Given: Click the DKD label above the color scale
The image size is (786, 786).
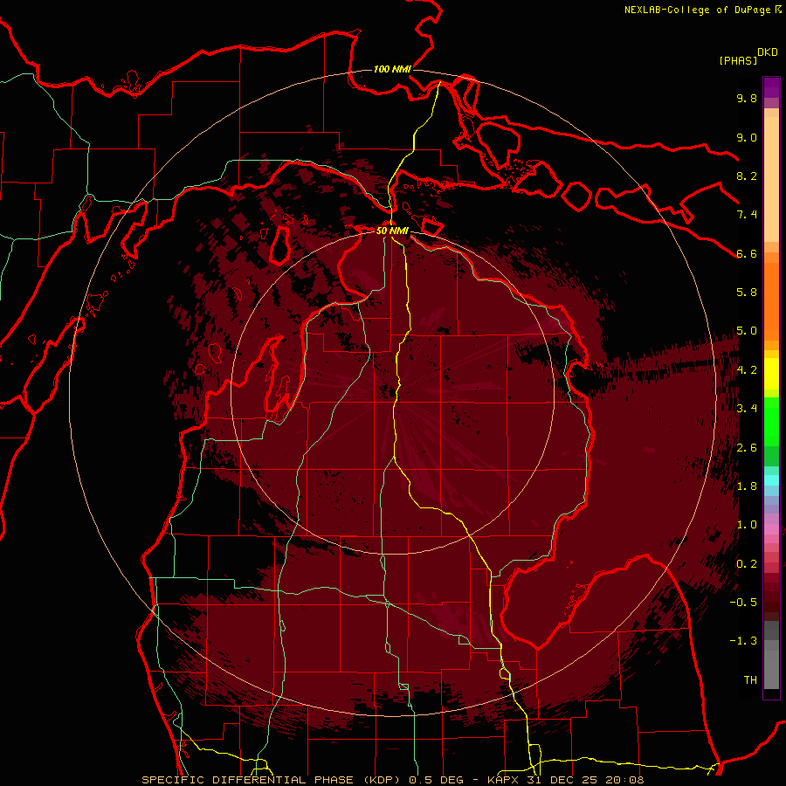Looking at the screenshot, I should [x=768, y=52].
